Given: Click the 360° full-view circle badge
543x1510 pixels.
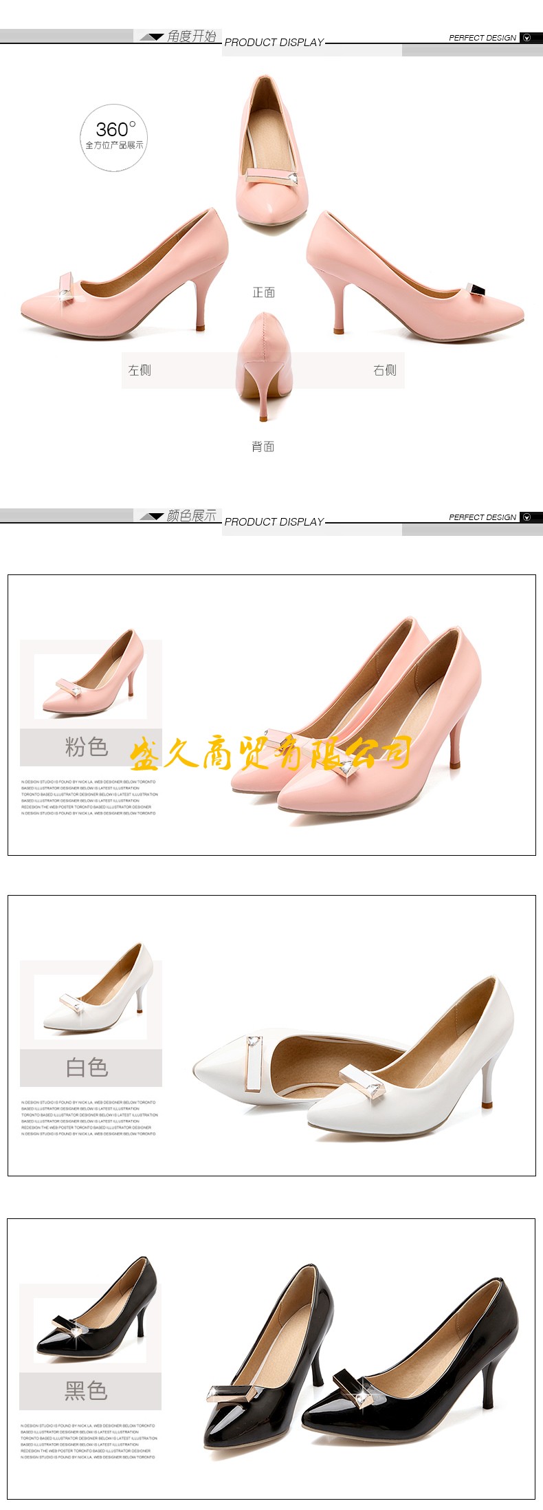Looking at the screenshot, I should 114,137.
